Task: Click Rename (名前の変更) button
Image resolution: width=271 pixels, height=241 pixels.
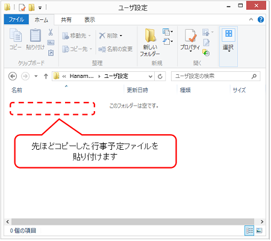Action: point(116,49)
